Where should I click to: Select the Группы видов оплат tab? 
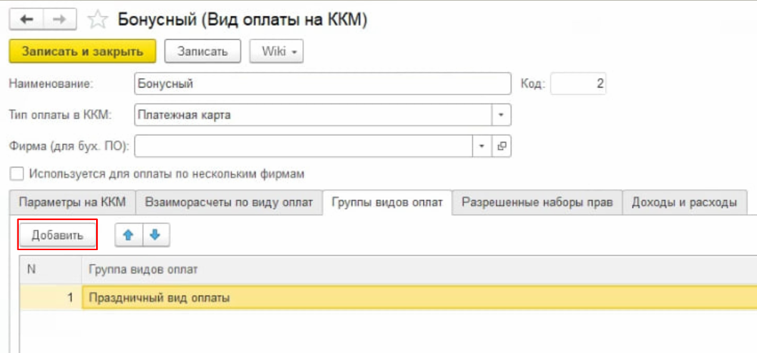(x=388, y=203)
